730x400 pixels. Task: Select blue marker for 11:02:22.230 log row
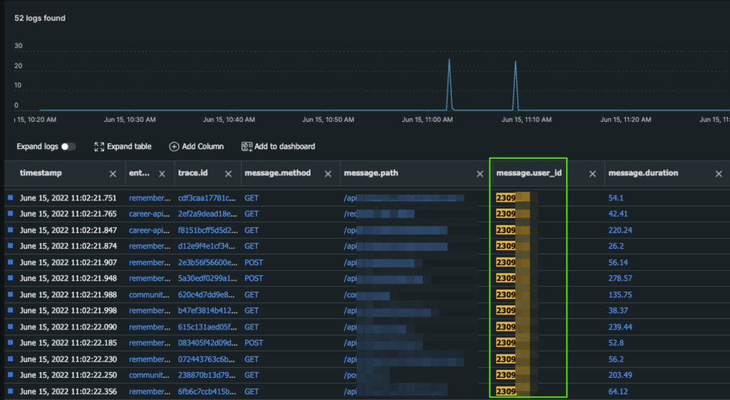click(x=10, y=359)
